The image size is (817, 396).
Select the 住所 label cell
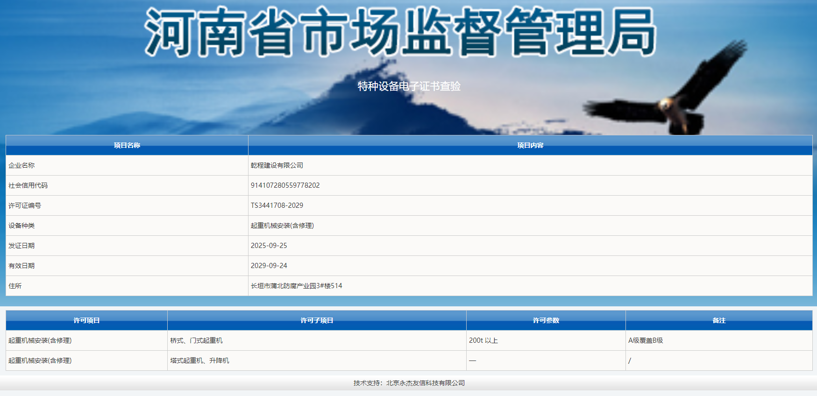[127, 286]
